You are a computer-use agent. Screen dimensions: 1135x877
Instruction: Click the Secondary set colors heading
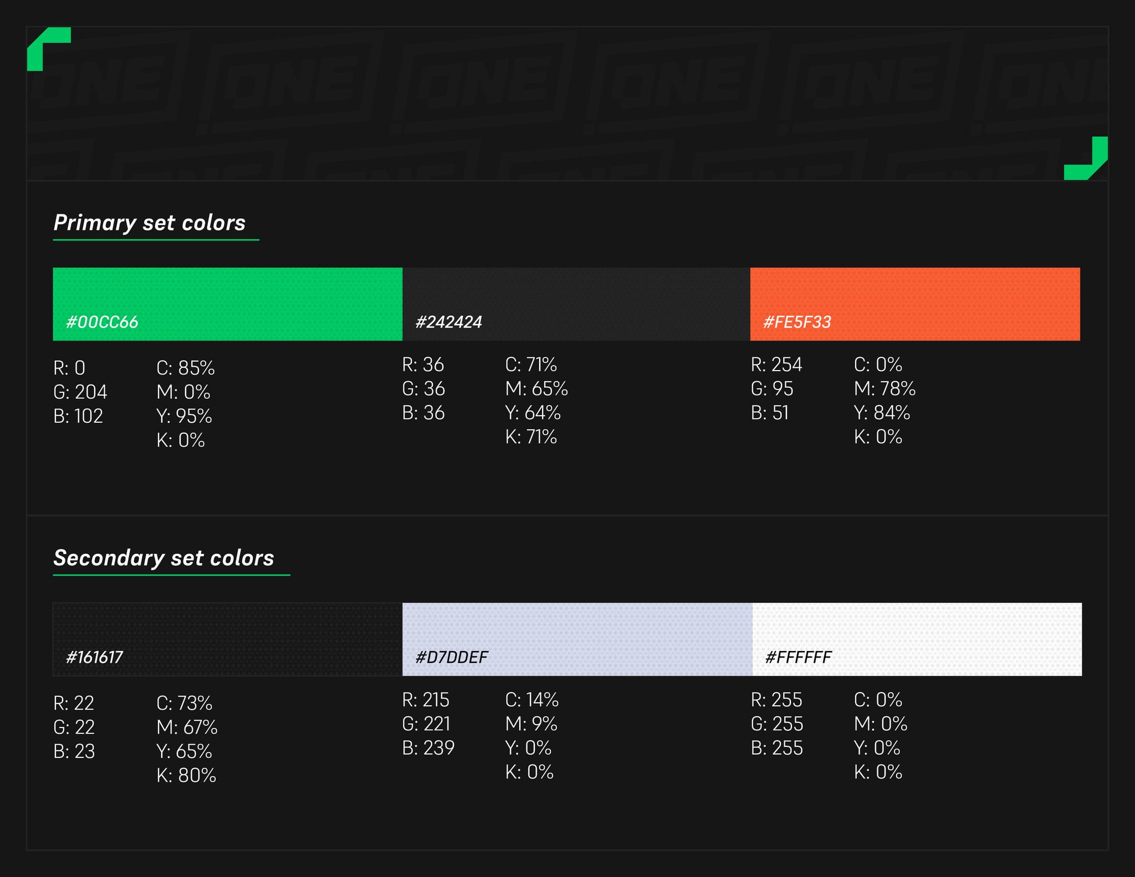click(x=164, y=558)
